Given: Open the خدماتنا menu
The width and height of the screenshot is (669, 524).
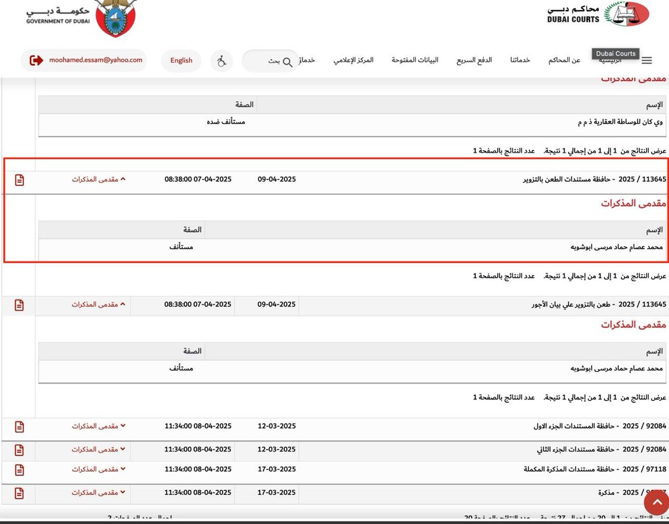Looking at the screenshot, I should coord(520,60).
